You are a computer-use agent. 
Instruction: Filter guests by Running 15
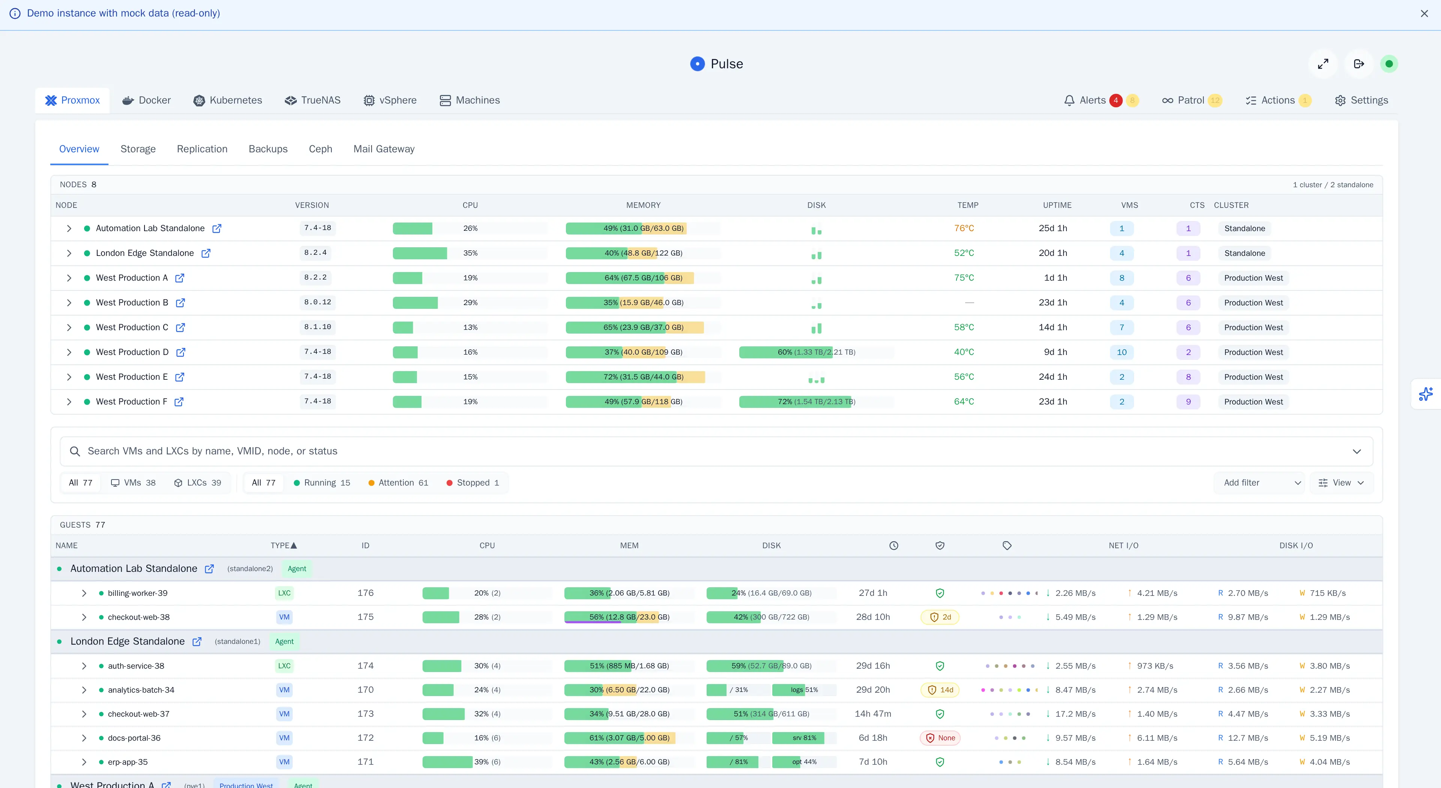coord(322,483)
